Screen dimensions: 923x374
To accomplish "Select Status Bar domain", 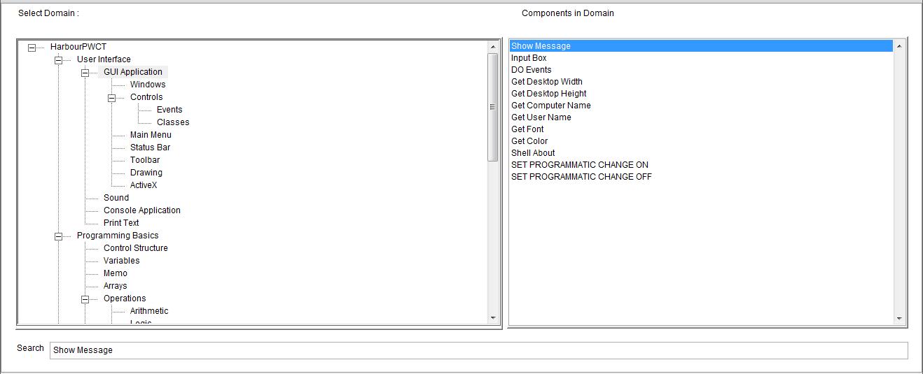I will [x=150, y=148].
